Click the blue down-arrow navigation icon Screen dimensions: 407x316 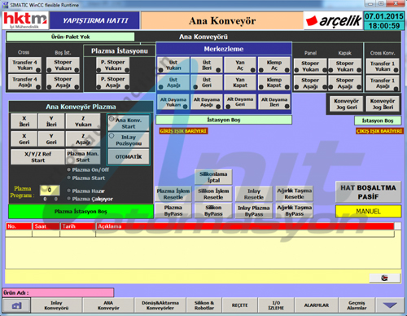(x=390, y=305)
